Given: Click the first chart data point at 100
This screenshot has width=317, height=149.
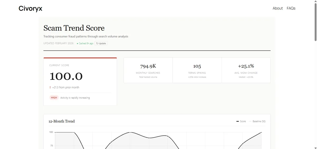Looking at the screenshot, I should tap(55, 132).
